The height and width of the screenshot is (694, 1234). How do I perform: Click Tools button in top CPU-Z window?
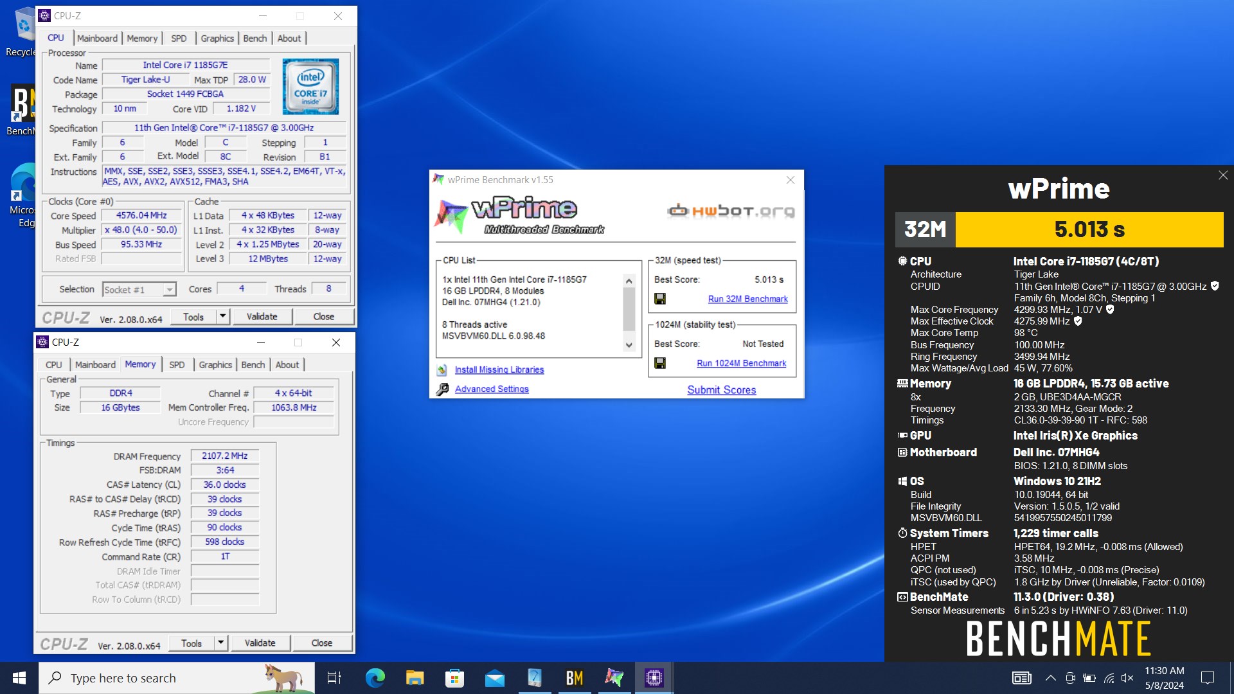click(193, 316)
